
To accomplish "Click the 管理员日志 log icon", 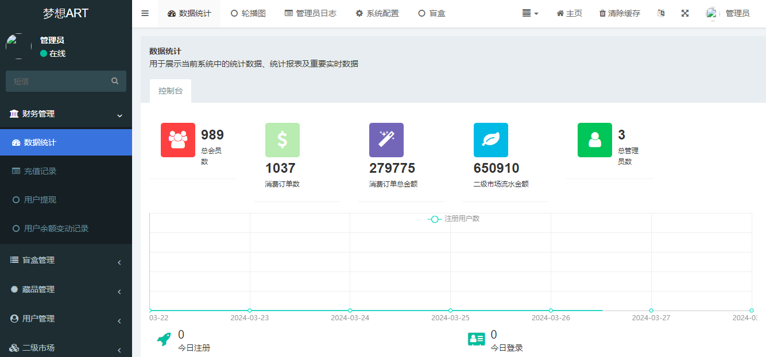I will coord(288,13).
